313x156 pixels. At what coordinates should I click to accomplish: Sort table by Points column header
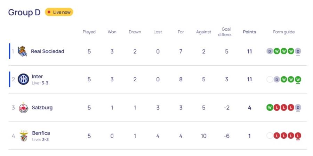[x=249, y=32]
